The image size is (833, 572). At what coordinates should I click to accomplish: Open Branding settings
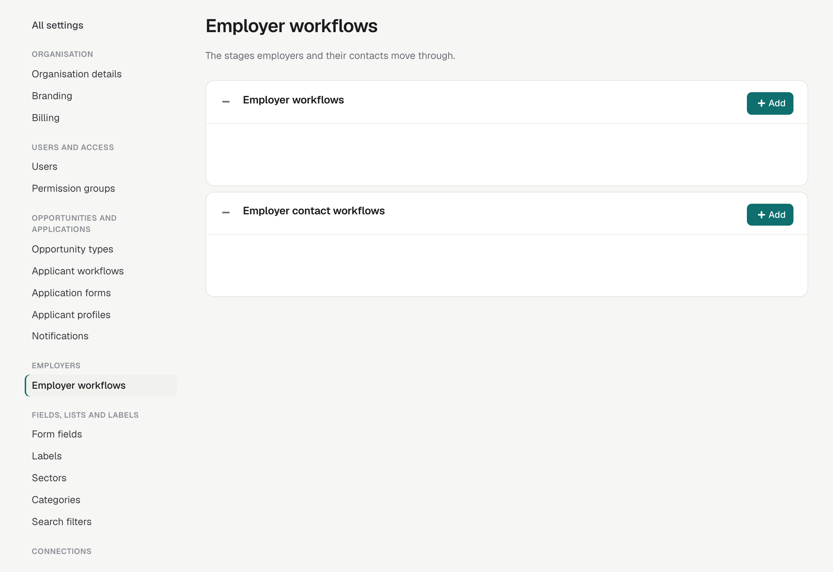click(52, 96)
